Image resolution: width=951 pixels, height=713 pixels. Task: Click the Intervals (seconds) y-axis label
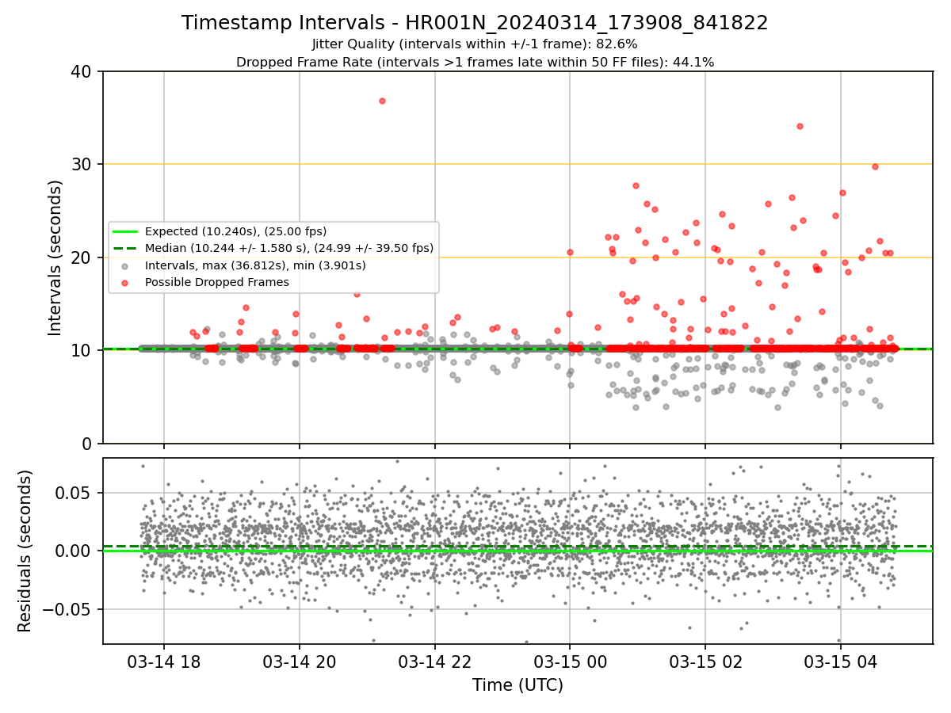(55, 257)
